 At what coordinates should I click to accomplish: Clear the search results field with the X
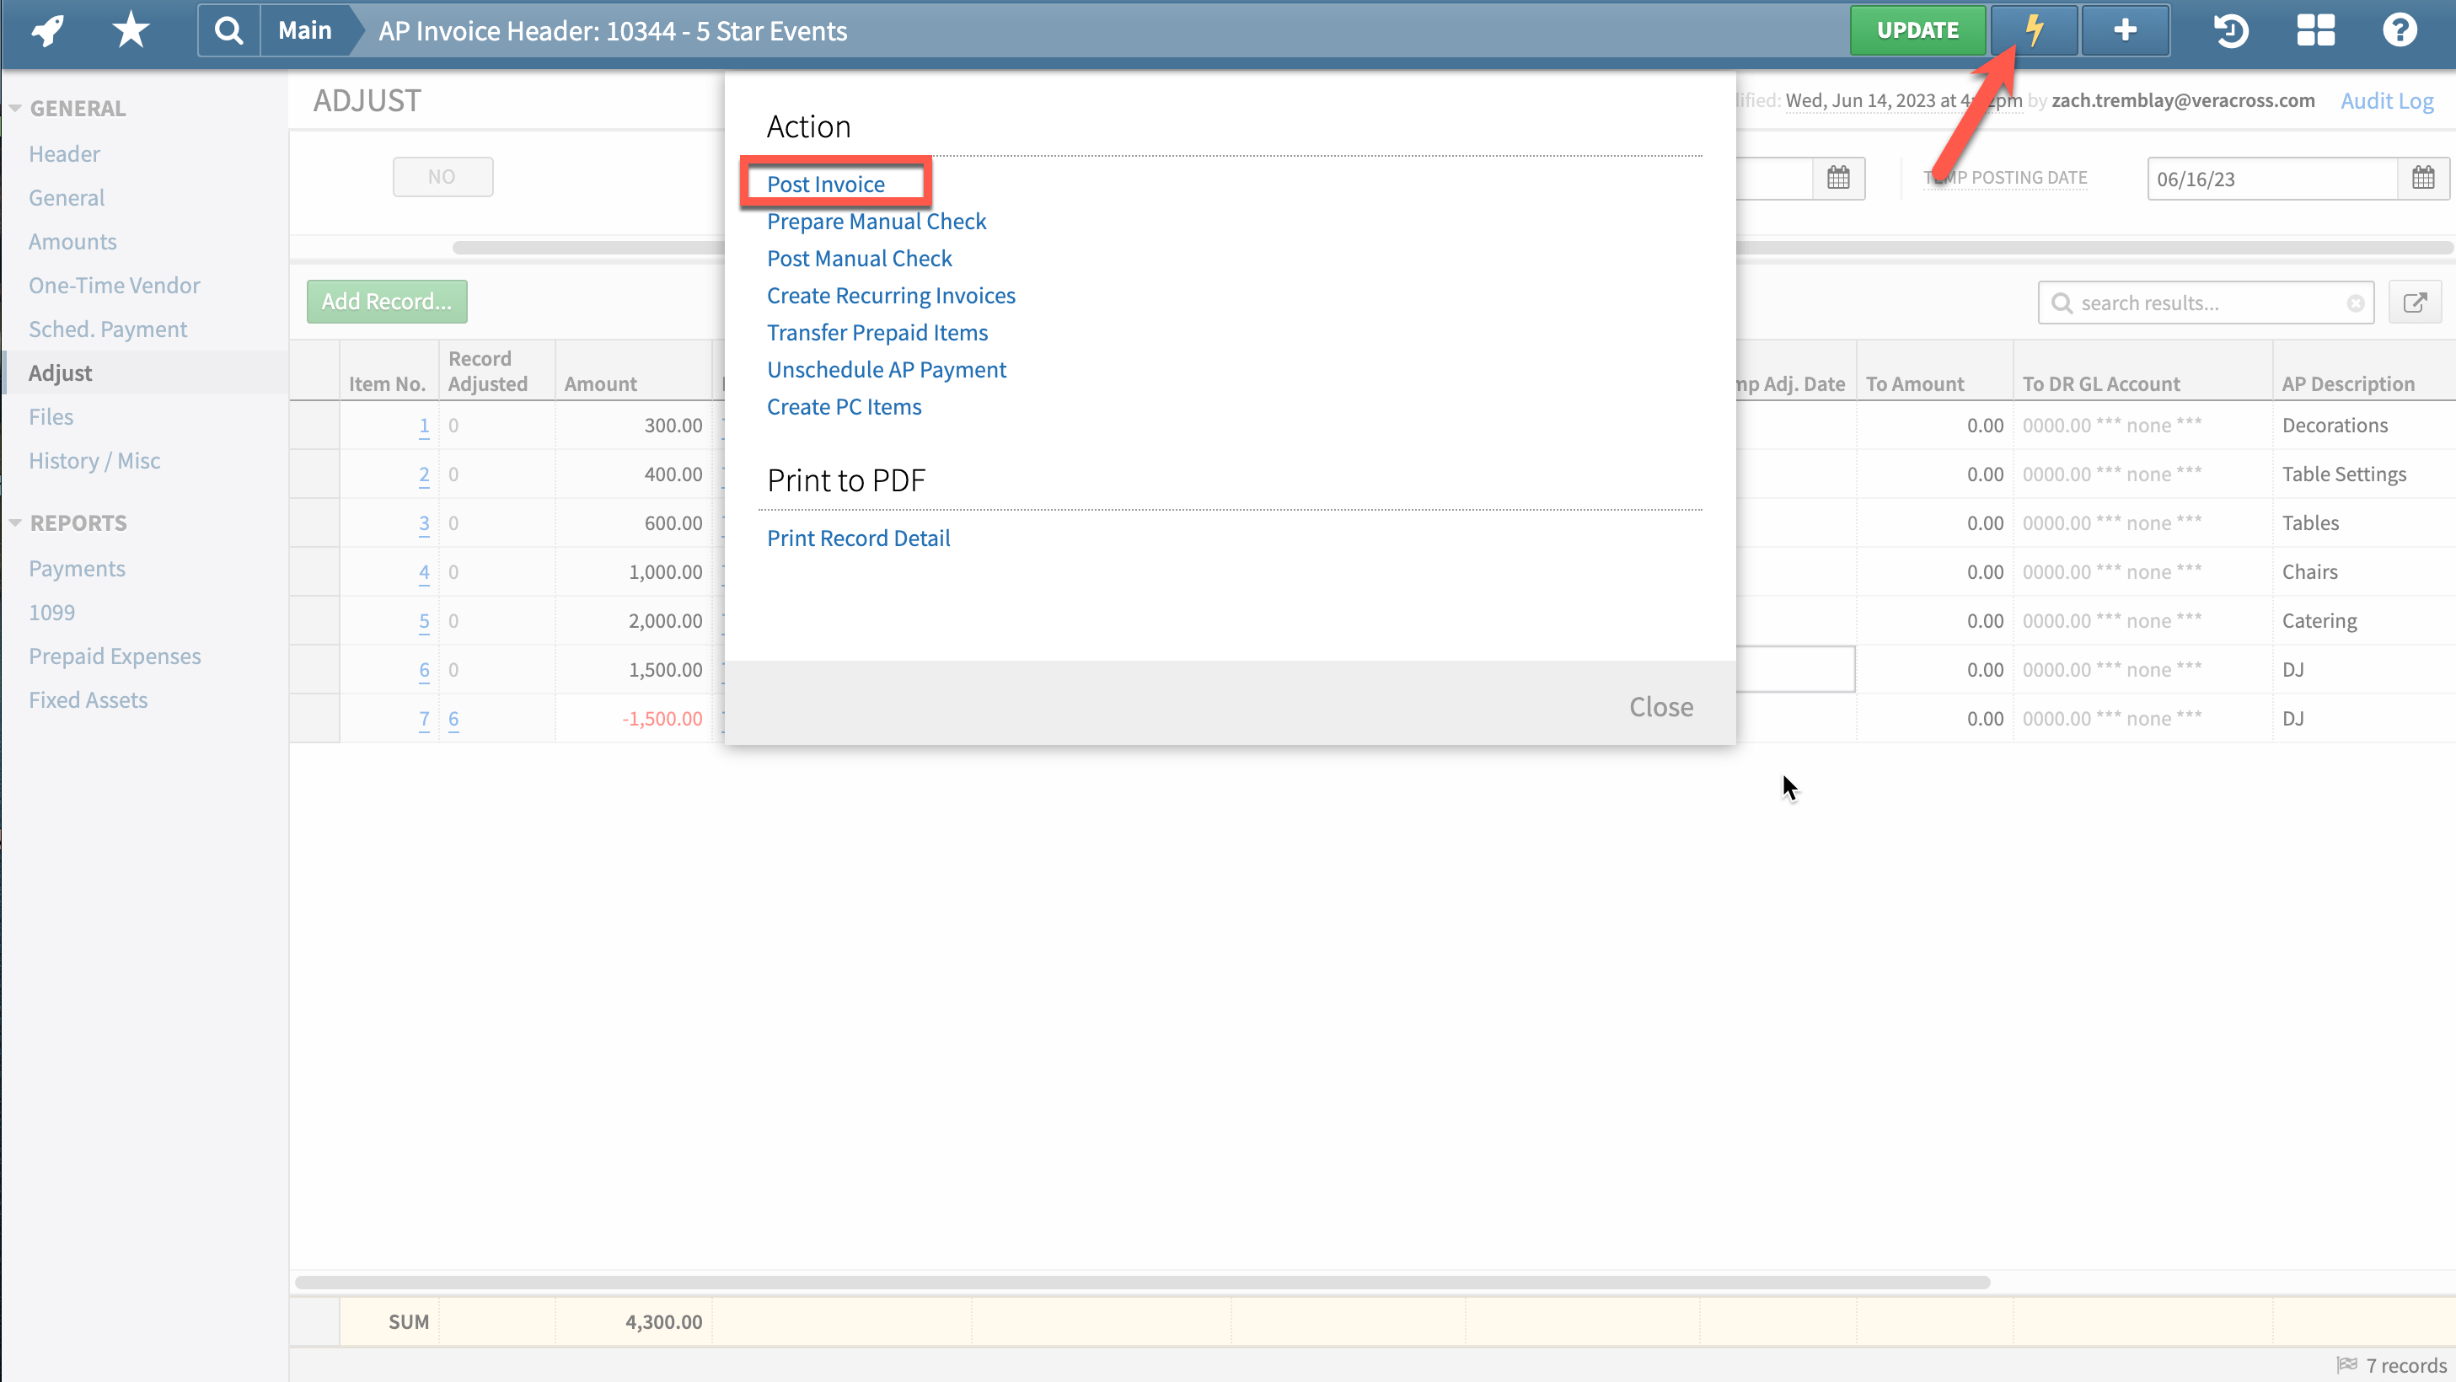(2355, 303)
